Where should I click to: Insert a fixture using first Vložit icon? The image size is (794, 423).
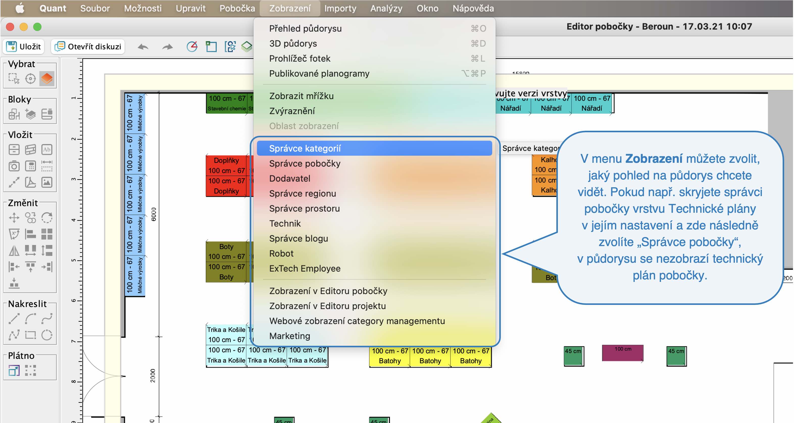tap(14, 149)
